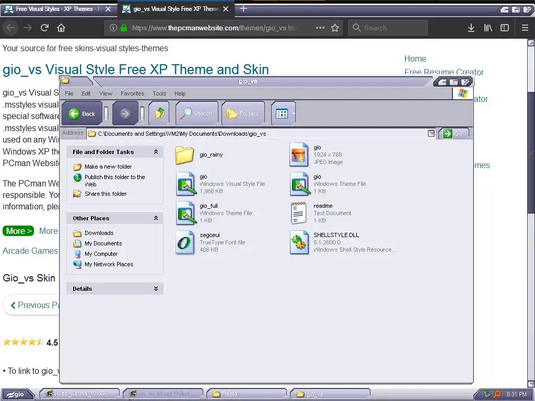
Task: Click Share this folder task
Action: (x=106, y=194)
